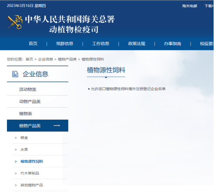Screen dimensions: 214x192
Task: Click 植物源性饲料 in the breadcrumb trail
Action: coord(93,59)
